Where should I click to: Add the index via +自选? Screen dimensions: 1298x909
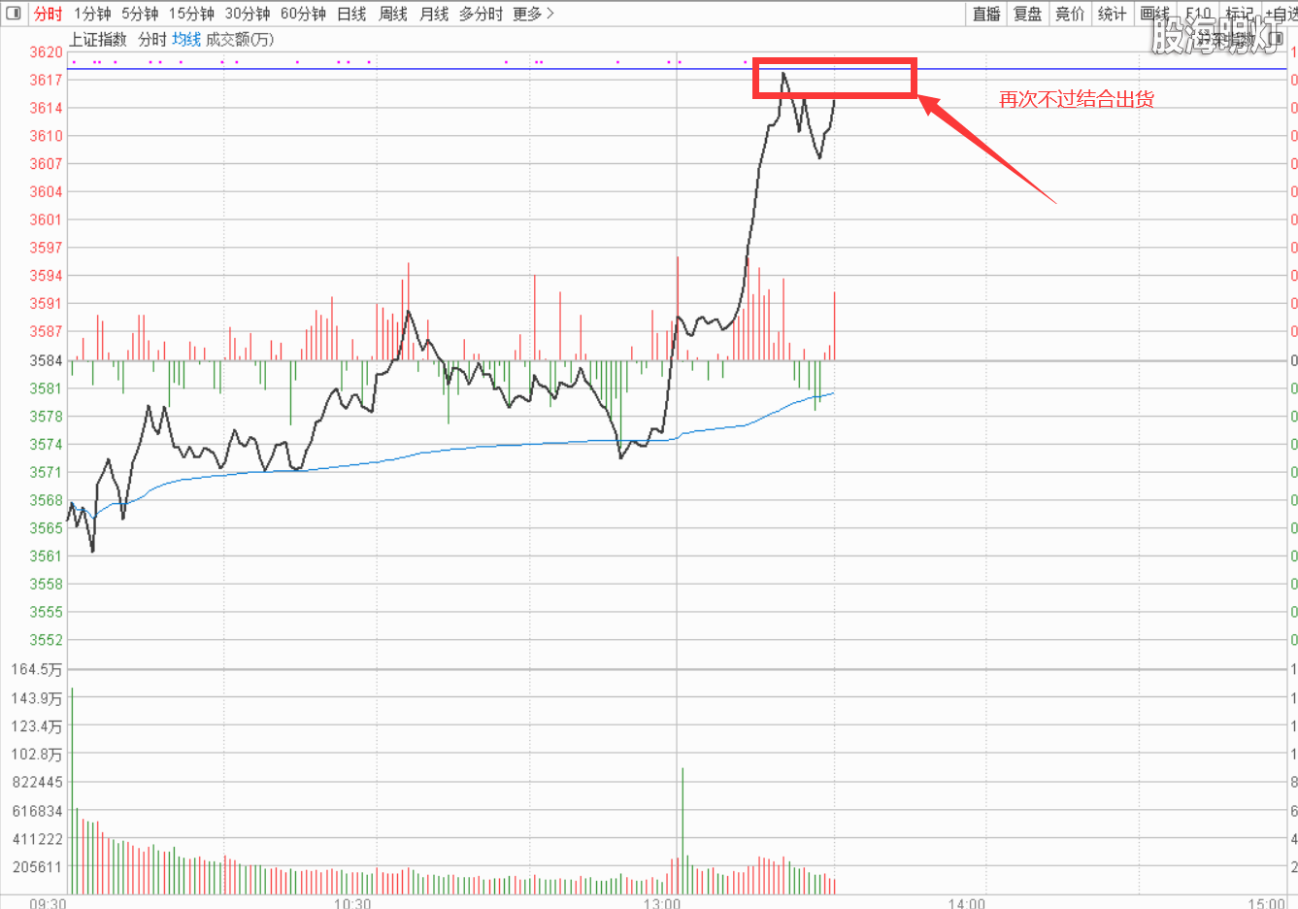coord(1281,14)
